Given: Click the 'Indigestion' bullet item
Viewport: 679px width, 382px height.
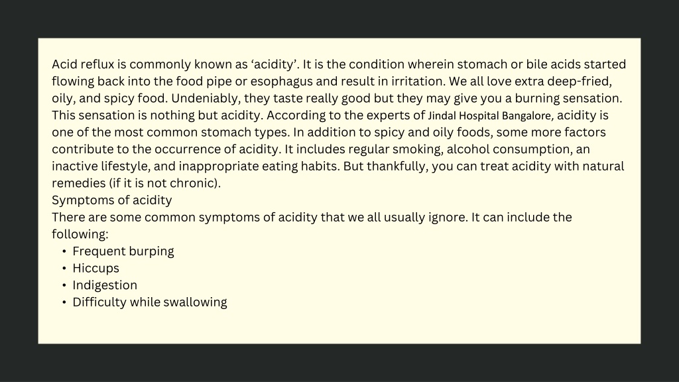Looking at the screenshot, I should [105, 285].
